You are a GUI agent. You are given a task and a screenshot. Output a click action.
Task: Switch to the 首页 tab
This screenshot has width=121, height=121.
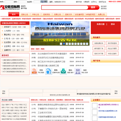14,14
